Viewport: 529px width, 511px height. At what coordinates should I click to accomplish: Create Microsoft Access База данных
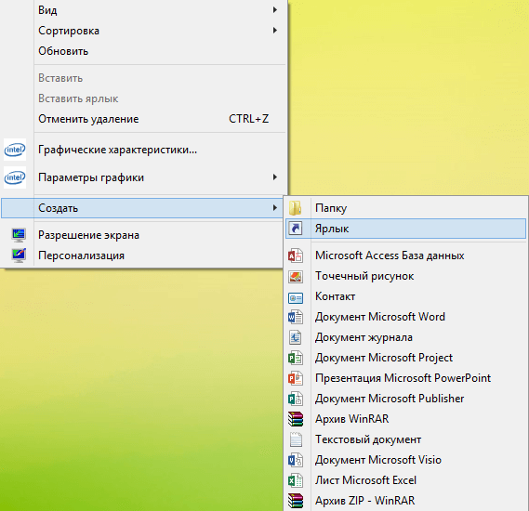[x=406, y=255]
